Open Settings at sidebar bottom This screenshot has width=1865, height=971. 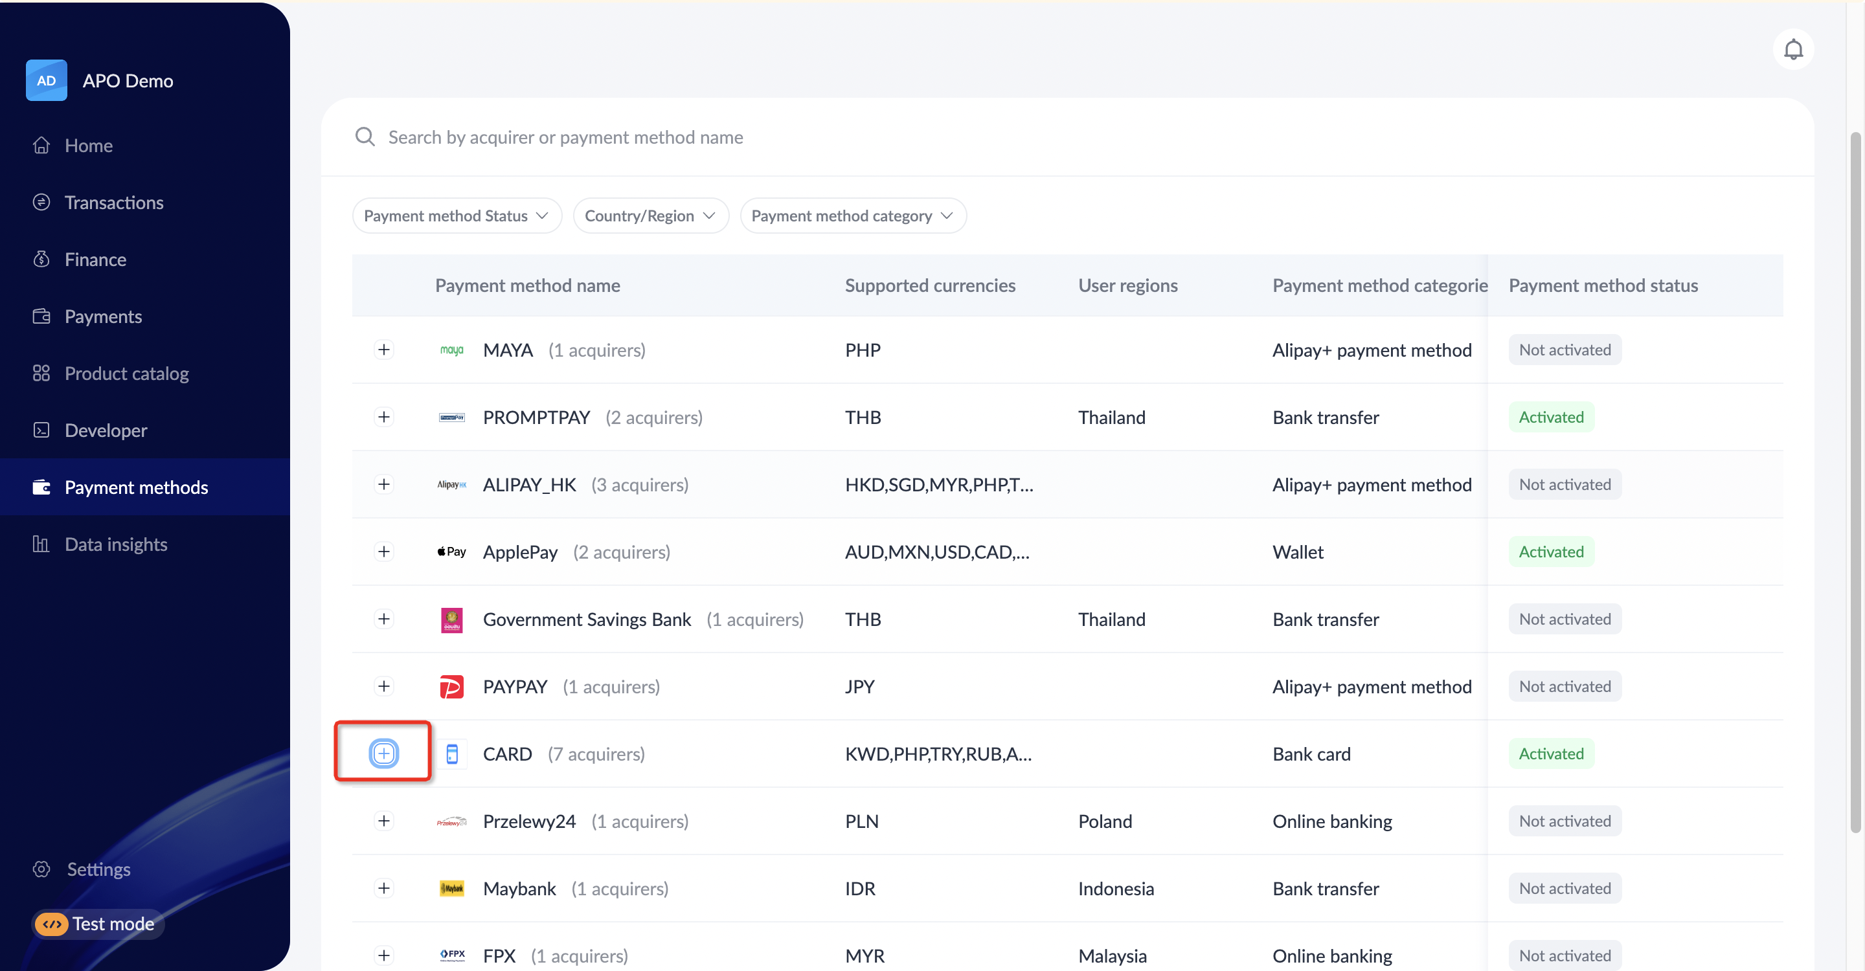[x=98, y=869]
